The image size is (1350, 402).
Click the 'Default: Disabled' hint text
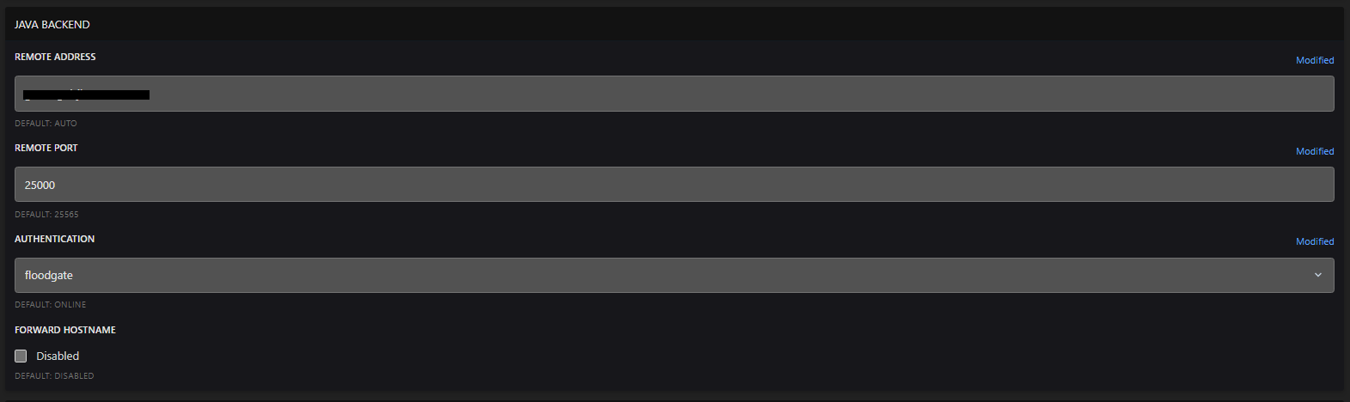[54, 376]
